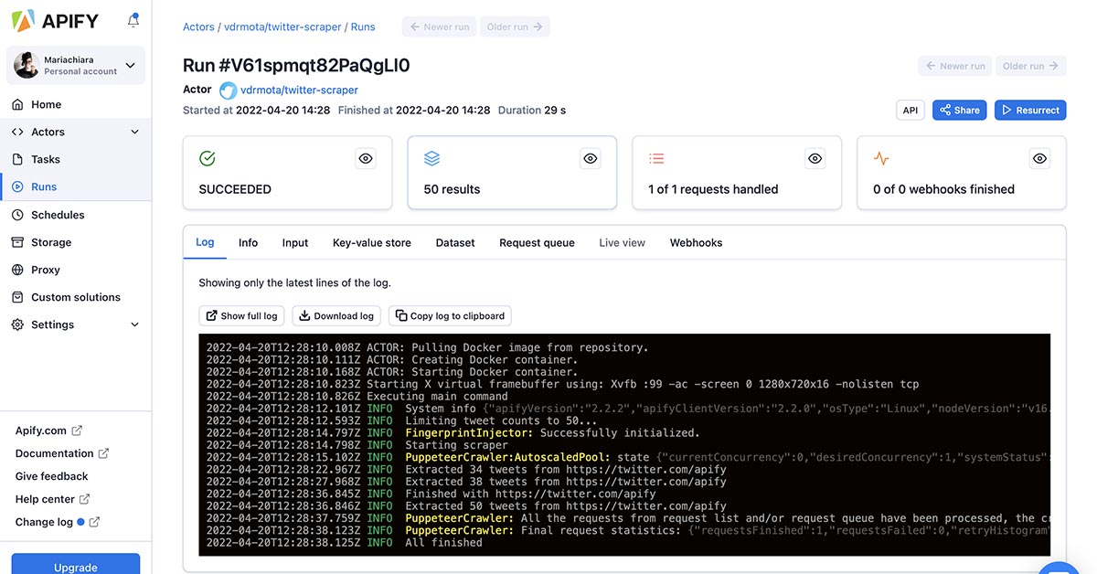Toggle eye icon on SUCCEEDED card

pos(366,159)
